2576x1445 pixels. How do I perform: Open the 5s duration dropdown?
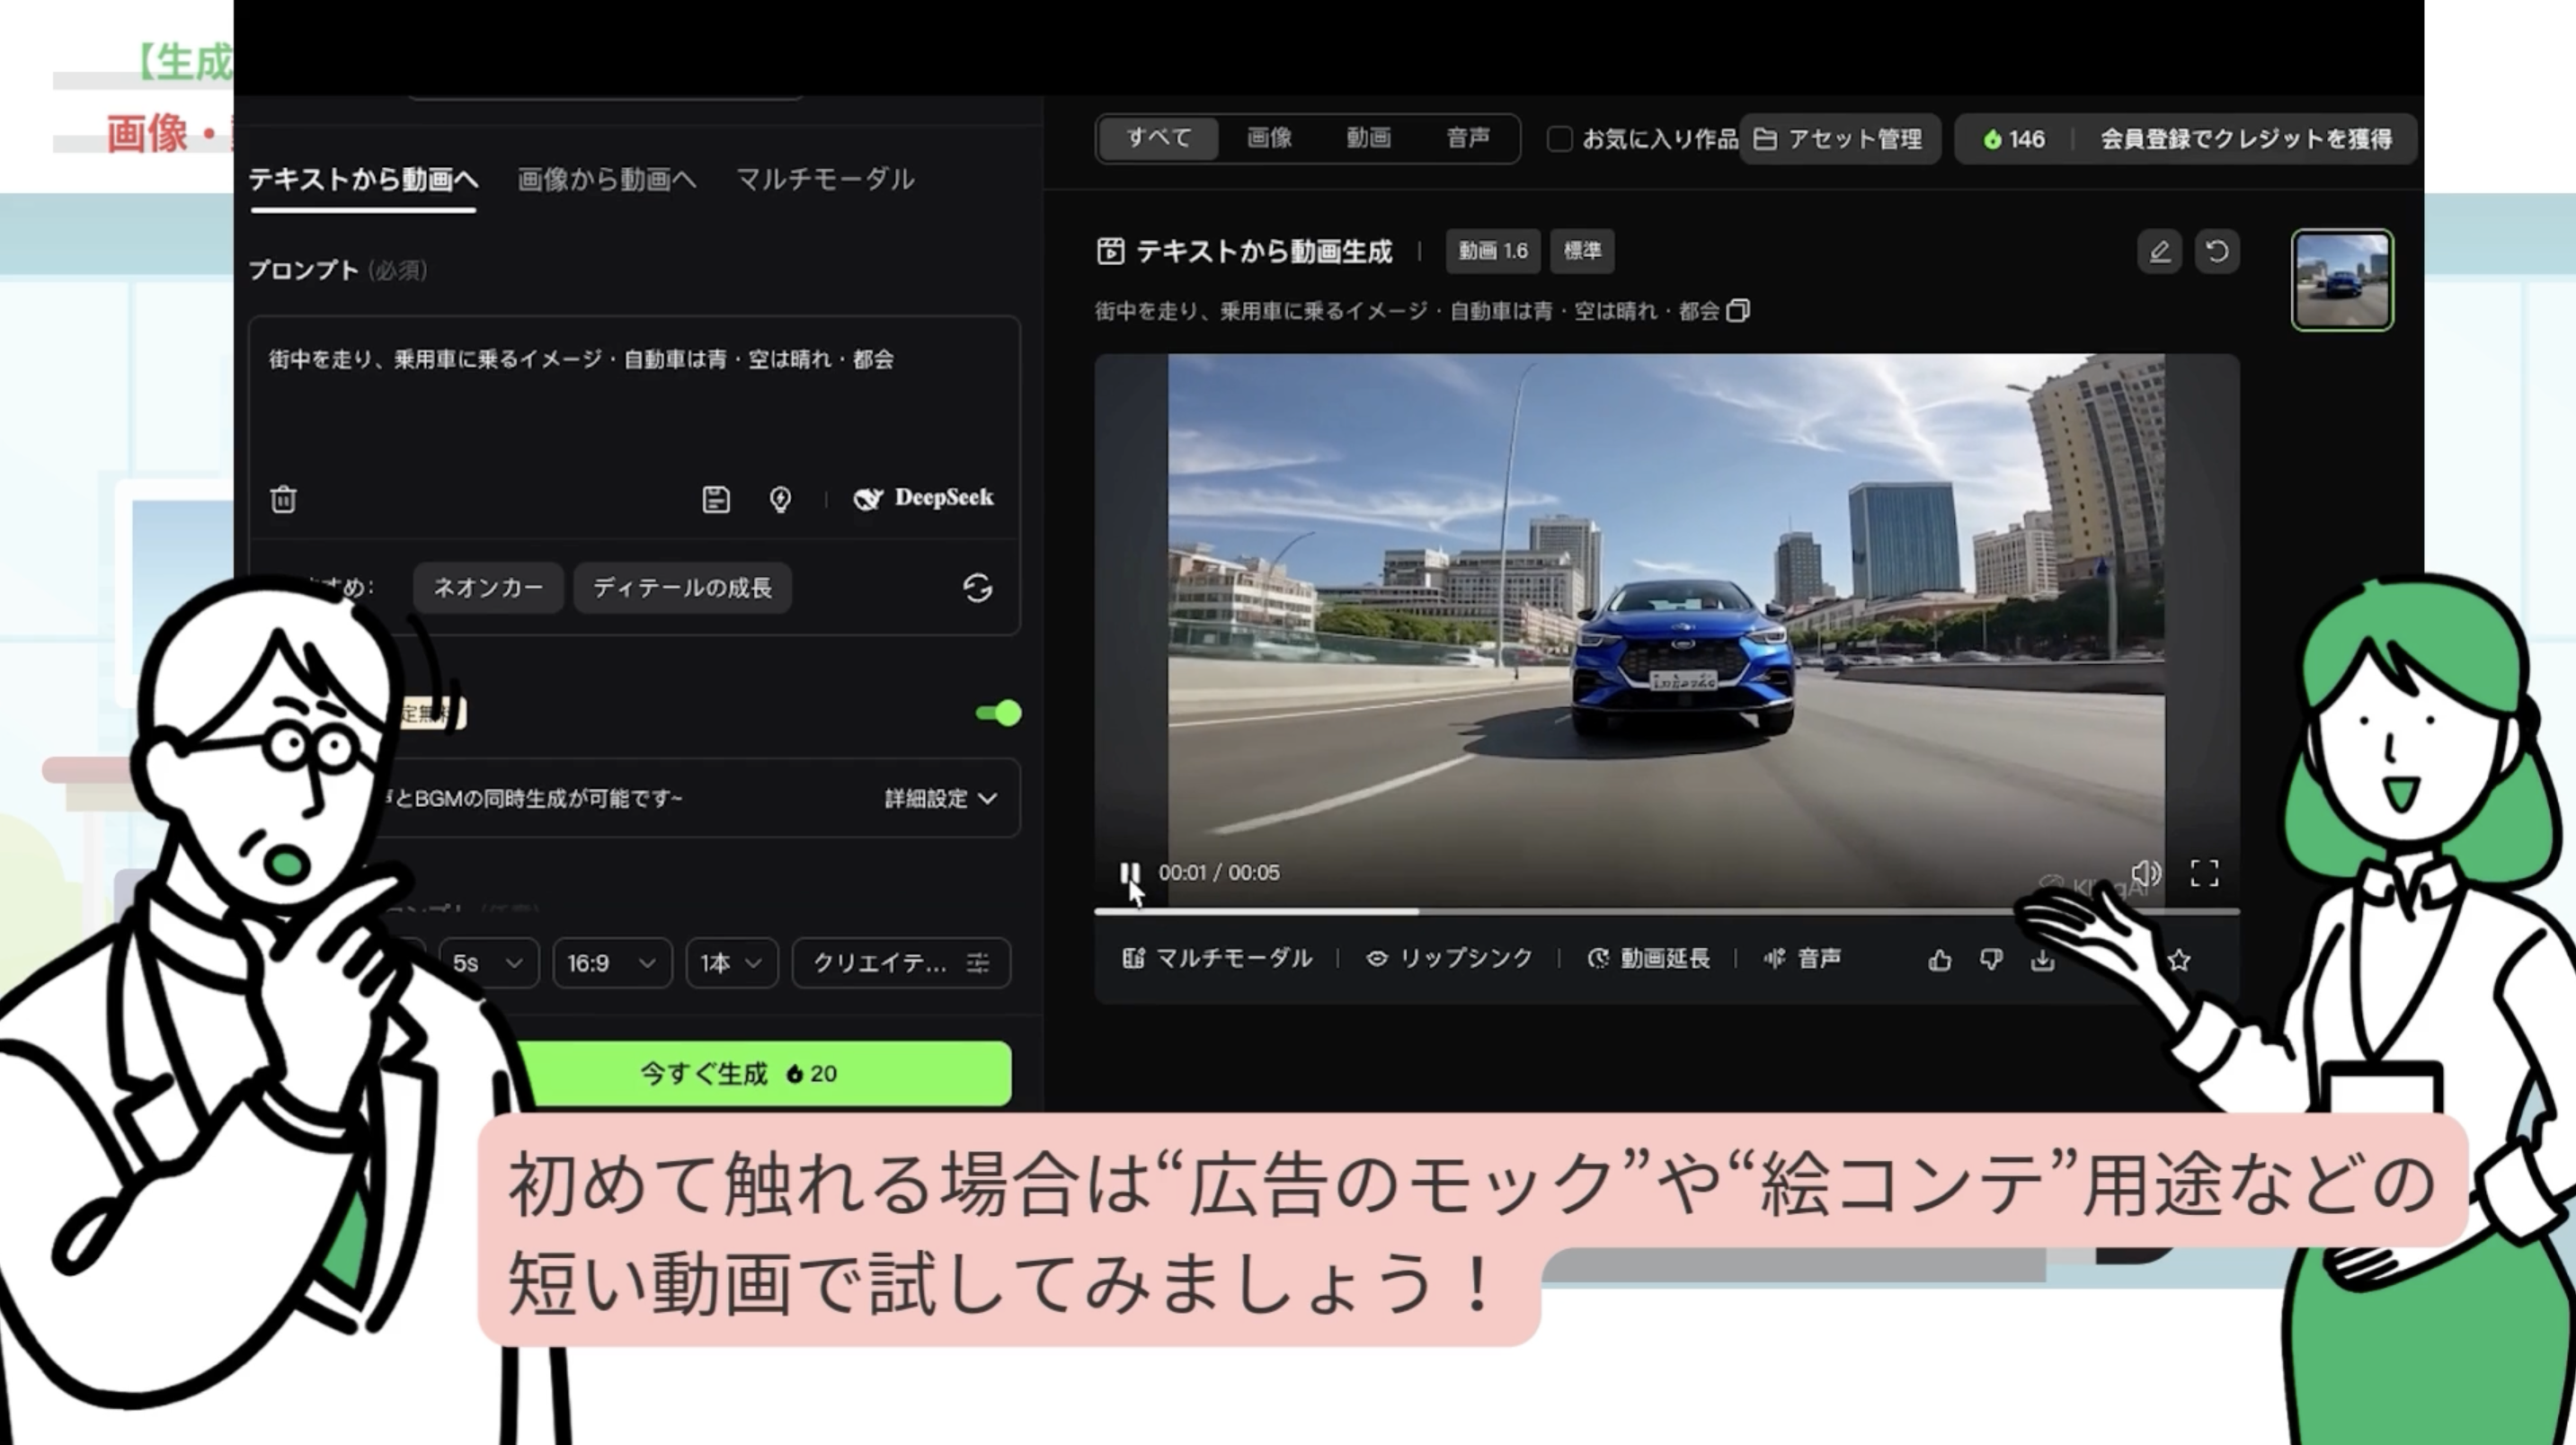click(x=488, y=963)
